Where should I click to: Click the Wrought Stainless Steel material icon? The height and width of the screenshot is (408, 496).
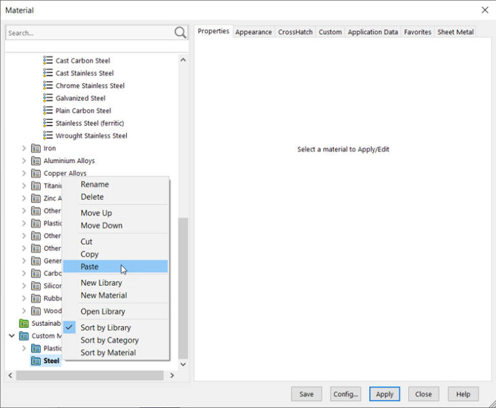(48, 136)
